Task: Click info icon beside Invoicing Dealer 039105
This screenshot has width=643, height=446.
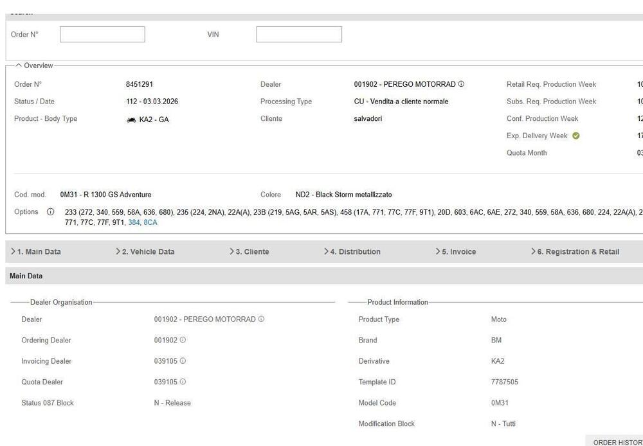Action: (x=183, y=361)
